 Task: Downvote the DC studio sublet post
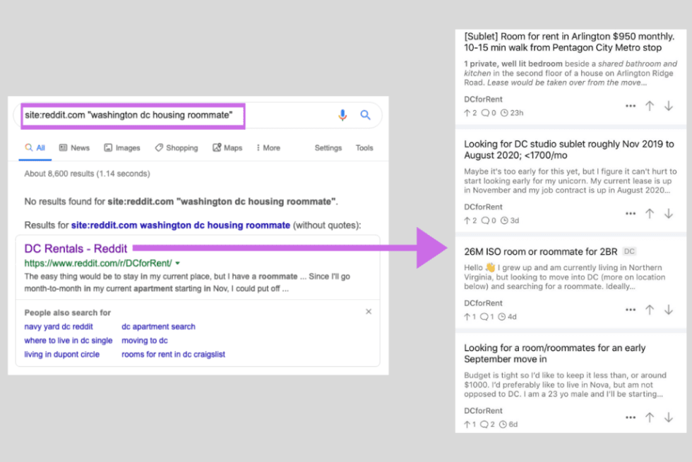(669, 214)
